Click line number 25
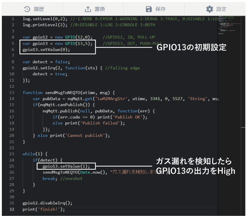 11,166
